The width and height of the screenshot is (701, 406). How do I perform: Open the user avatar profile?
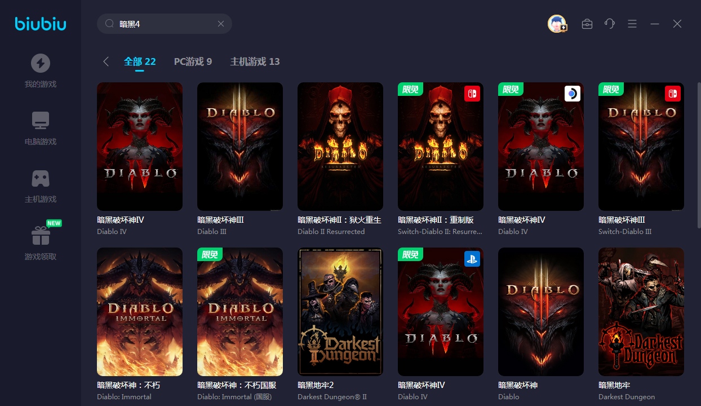click(x=557, y=24)
